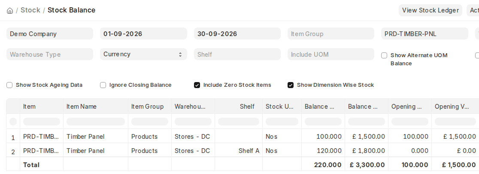Uncheck Show Dimension Wise Stock

click(x=291, y=85)
